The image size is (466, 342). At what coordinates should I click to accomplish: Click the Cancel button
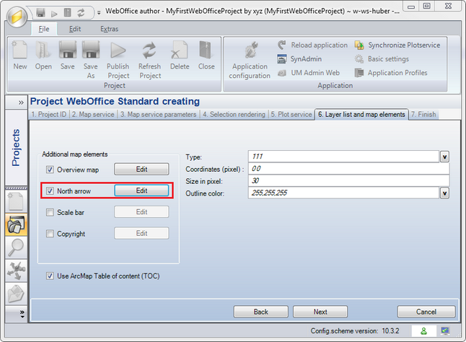point(426,312)
